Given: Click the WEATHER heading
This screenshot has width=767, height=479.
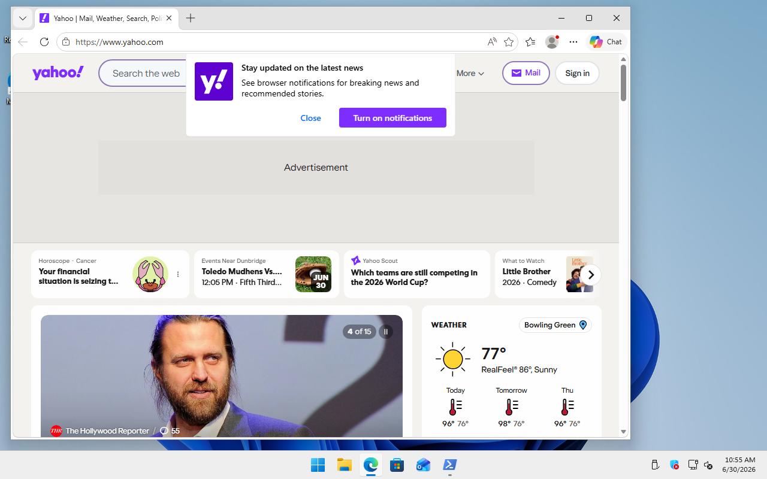Looking at the screenshot, I should (449, 325).
